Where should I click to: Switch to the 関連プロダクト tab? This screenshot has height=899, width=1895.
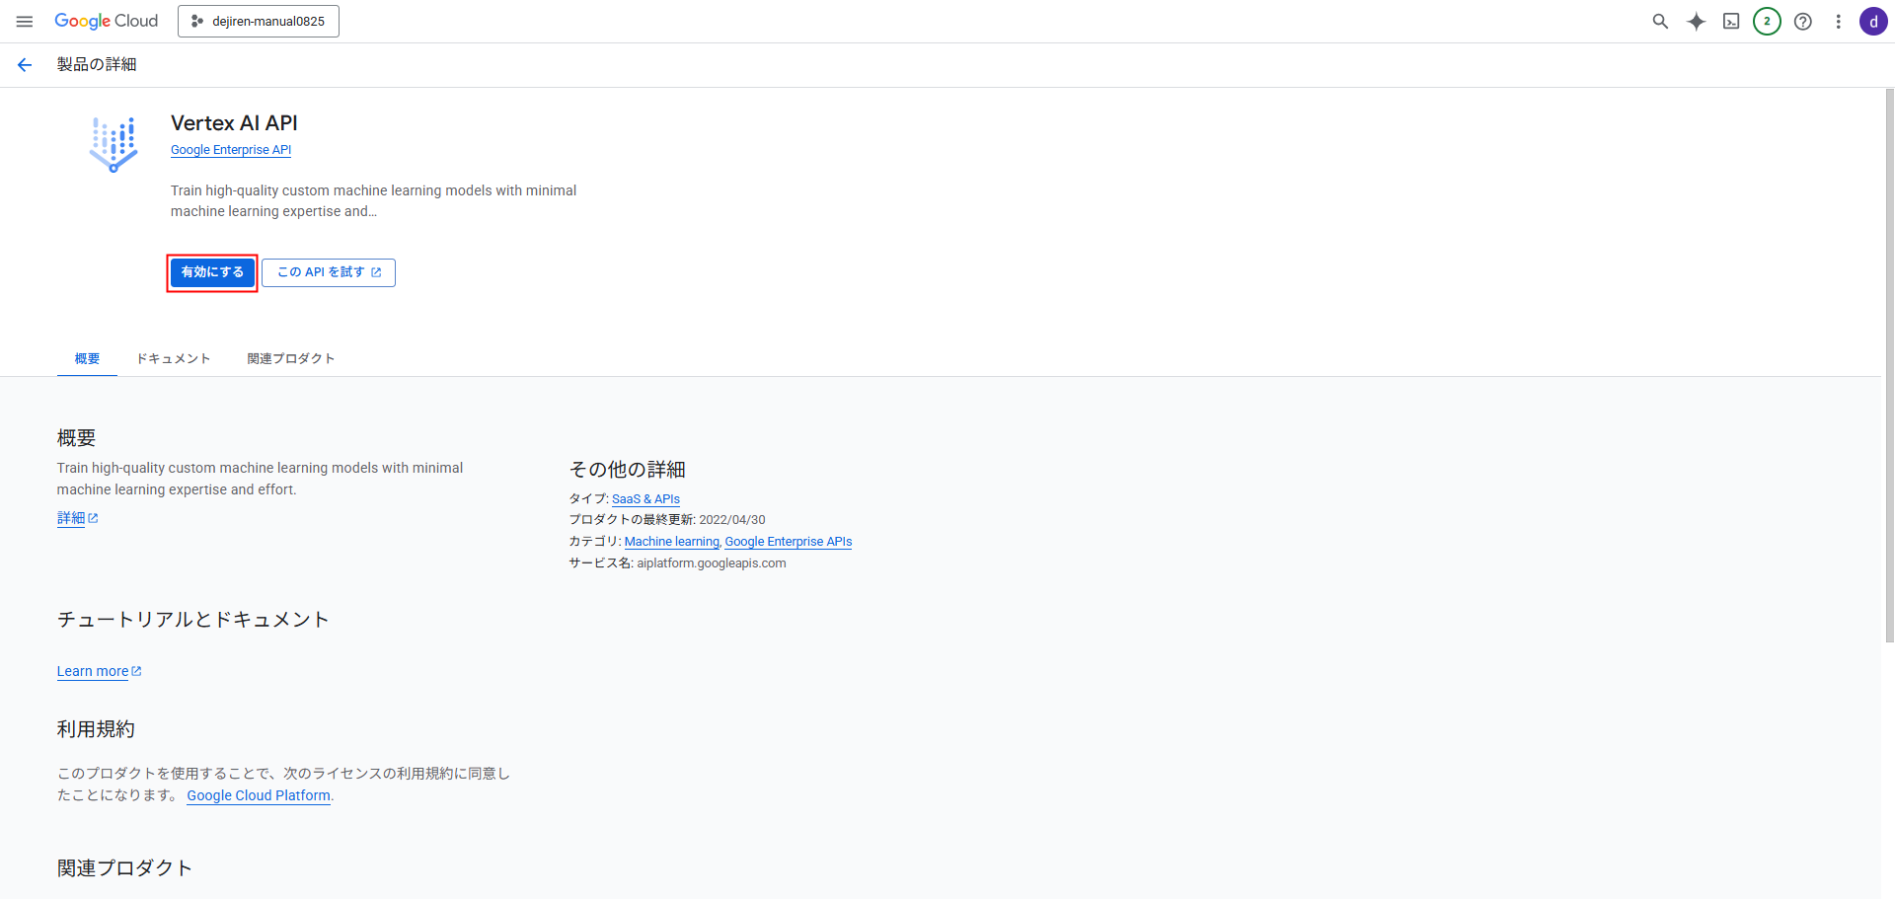(x=291, y=358)
